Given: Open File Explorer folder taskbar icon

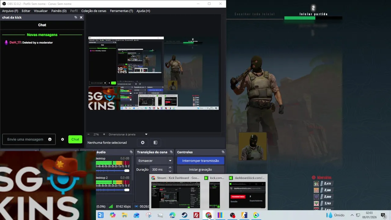Looking at the screenshot, I should click(x=124, y=215).
